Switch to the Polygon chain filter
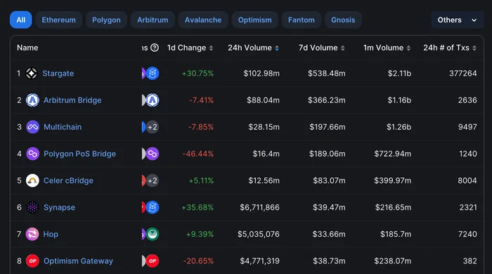 (106, 20)
